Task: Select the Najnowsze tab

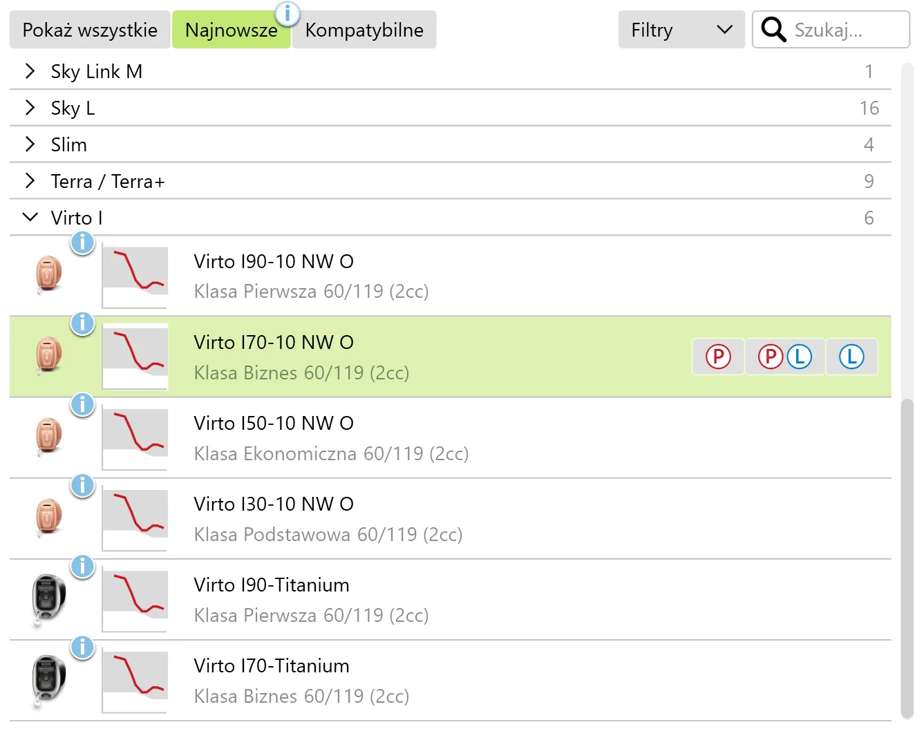Action: click(x=232, y=30)
